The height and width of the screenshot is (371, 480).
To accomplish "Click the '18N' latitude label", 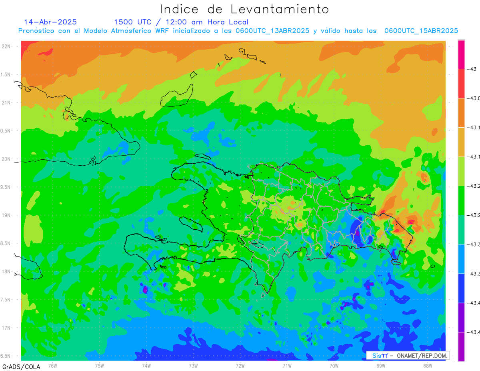I will tap(6, 271).
